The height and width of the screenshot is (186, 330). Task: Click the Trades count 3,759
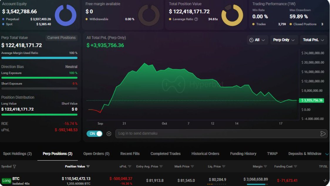(282, 24)
